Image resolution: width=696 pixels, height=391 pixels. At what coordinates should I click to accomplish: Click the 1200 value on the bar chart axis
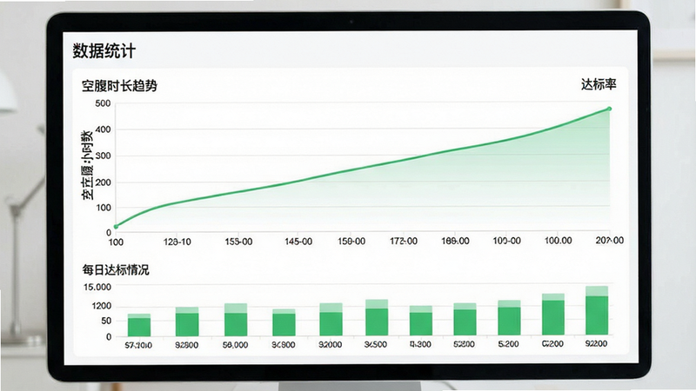coord(102,306)
